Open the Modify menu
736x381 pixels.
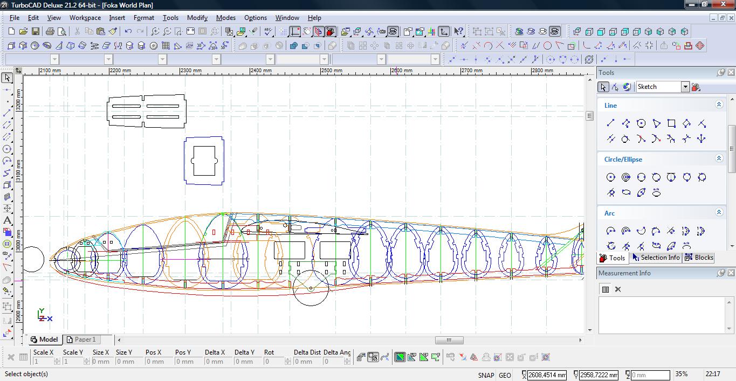tap(197, 18)
